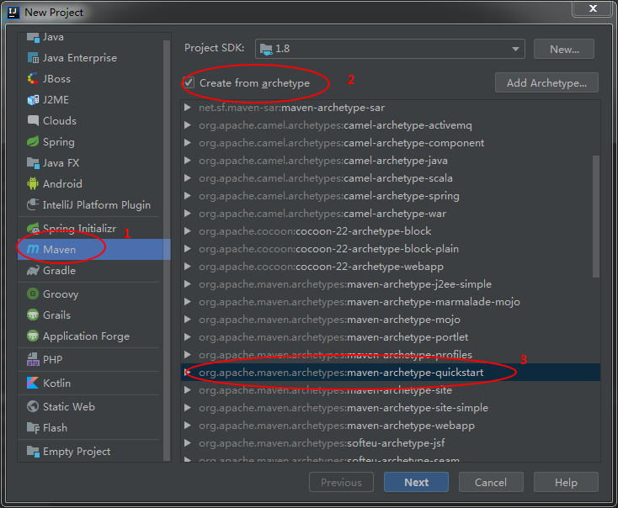Select maven-archetype-portlet archetype

tap(391, 337)
